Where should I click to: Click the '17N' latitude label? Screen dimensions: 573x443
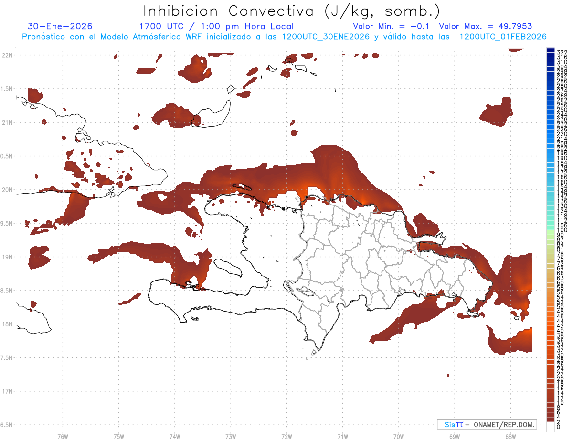click(7, 391)
